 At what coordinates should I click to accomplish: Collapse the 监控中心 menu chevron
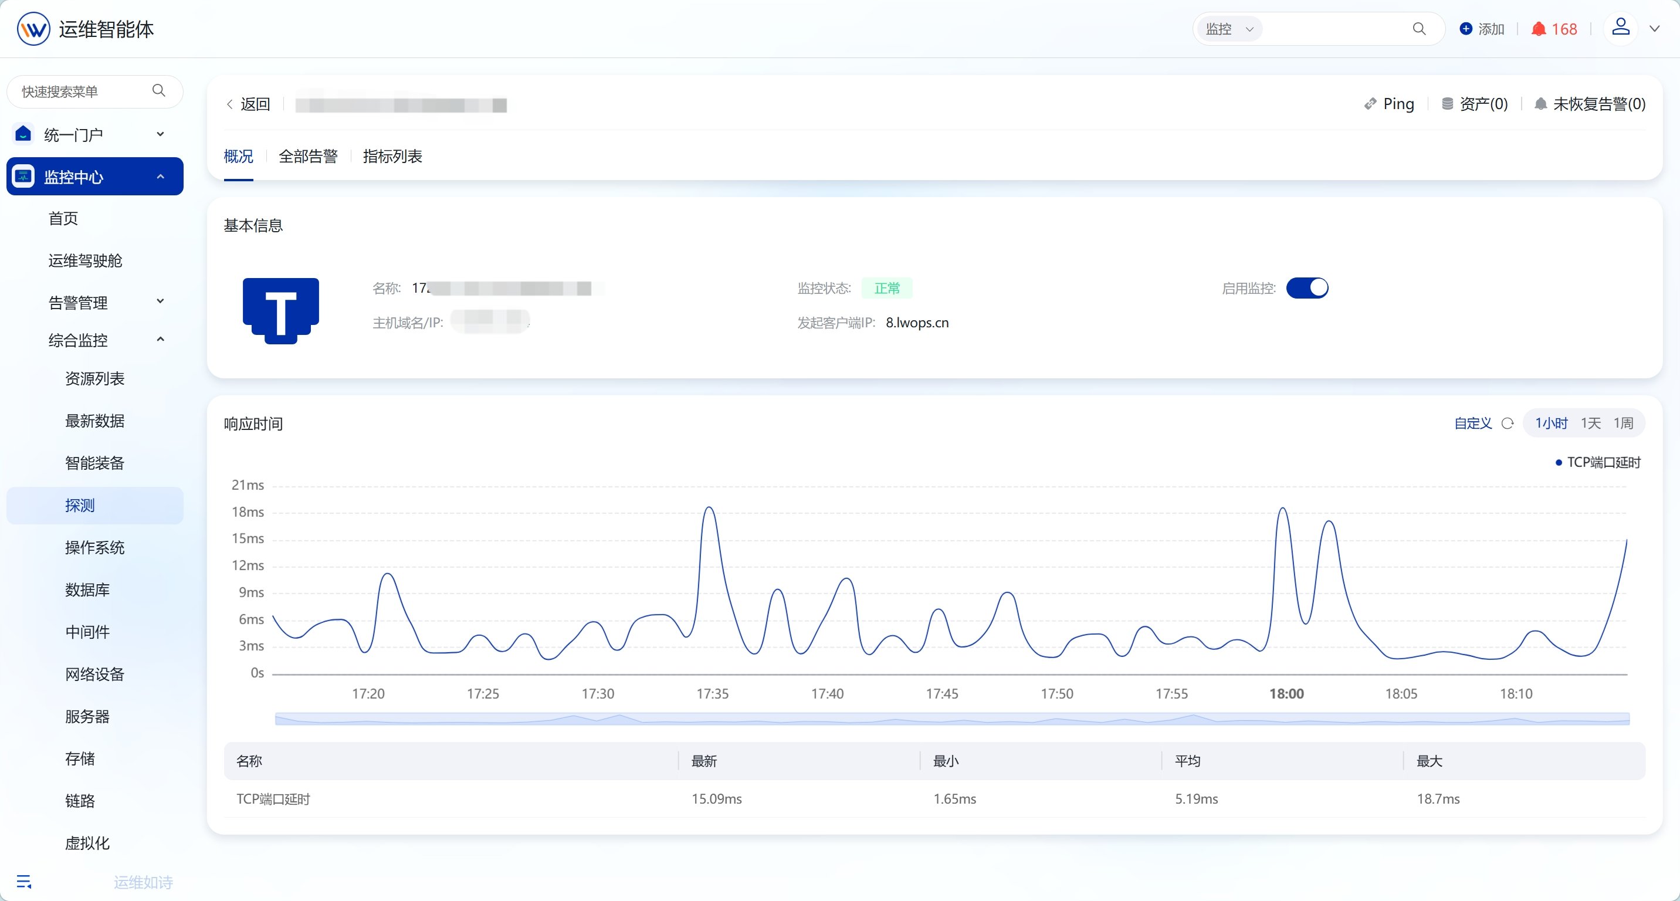click(x=161, y=176)
